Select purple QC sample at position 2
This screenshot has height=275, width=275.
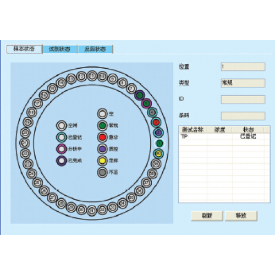pyautogui.click(x=158, y=133)
